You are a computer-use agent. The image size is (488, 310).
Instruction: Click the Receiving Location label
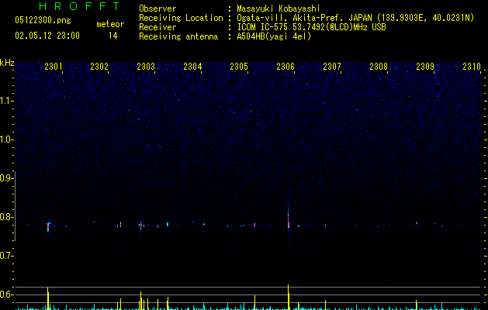pyautogui.click(x=181, y=18)
